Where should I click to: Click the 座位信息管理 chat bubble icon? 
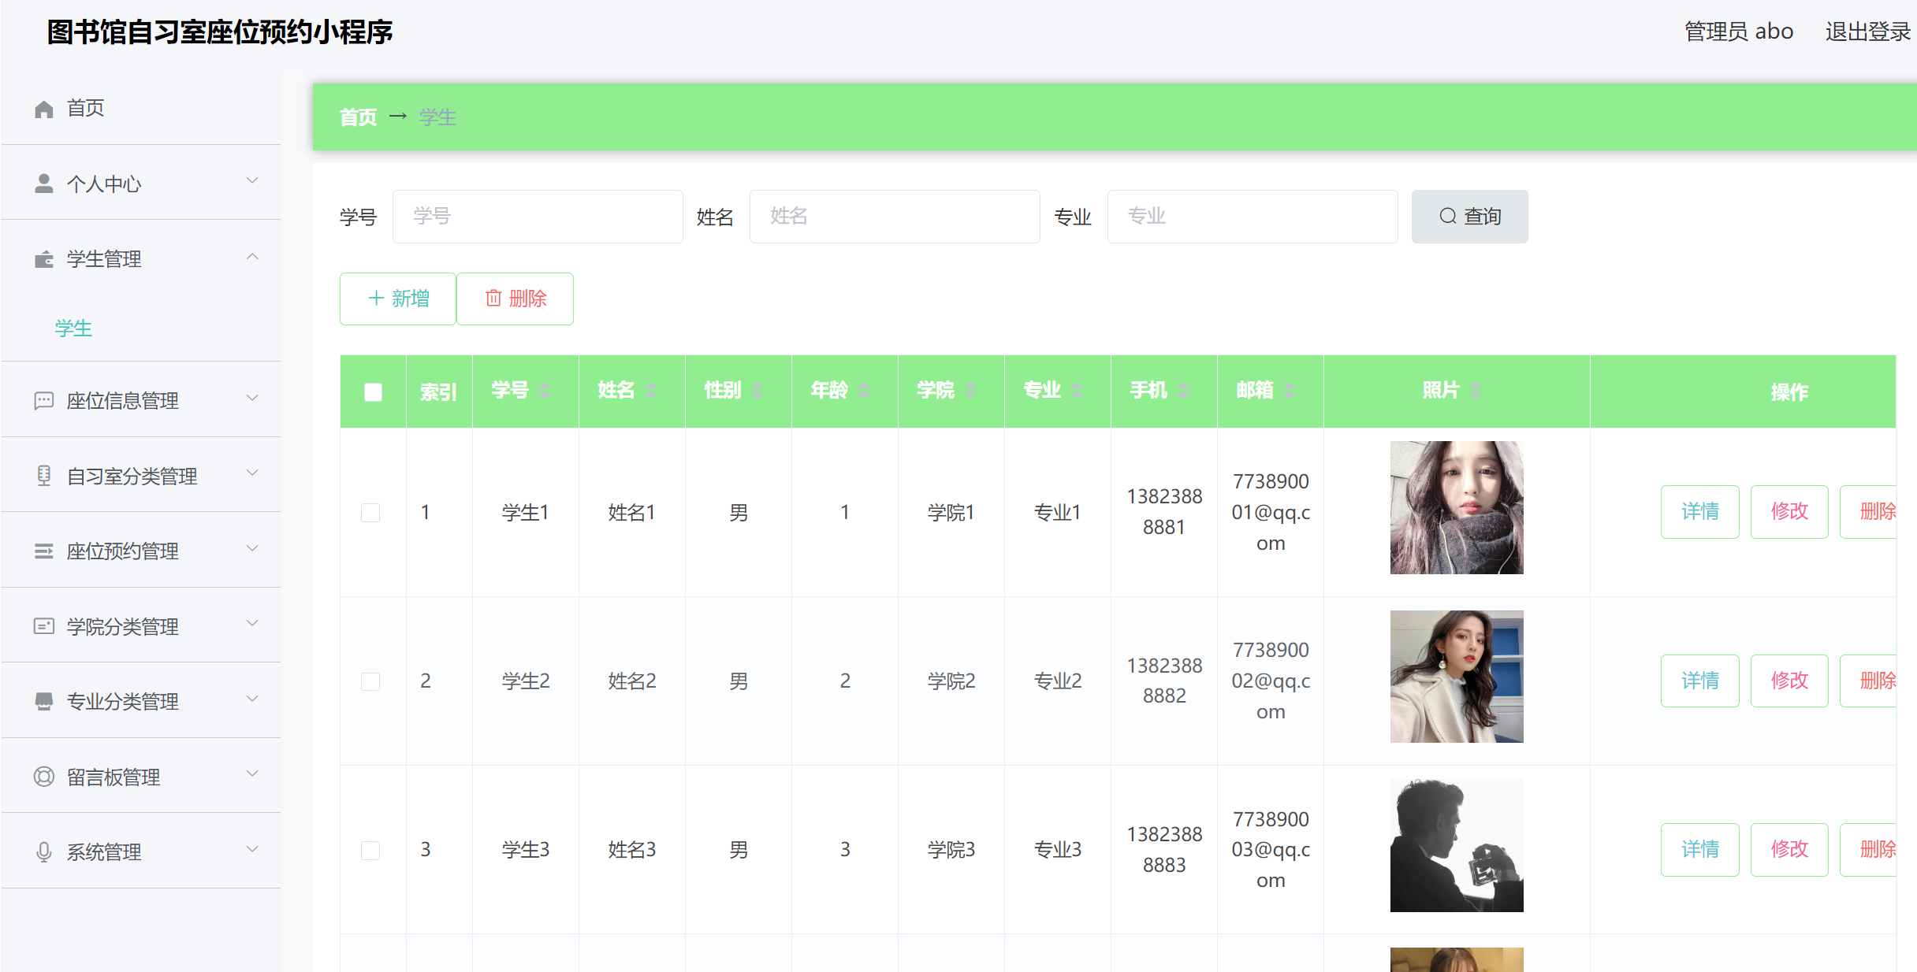coord(44,401)
